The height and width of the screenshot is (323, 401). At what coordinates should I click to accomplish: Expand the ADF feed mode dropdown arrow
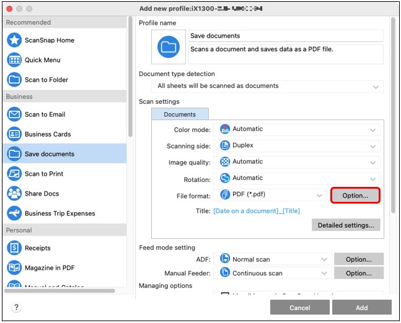tap(324, 259)
